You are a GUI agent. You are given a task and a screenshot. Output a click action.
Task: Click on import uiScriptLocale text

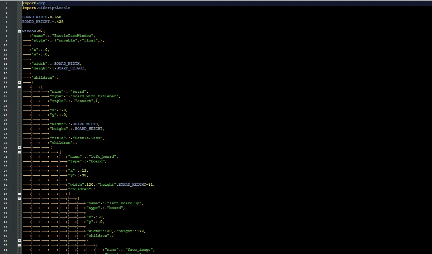tap(46, 8)
